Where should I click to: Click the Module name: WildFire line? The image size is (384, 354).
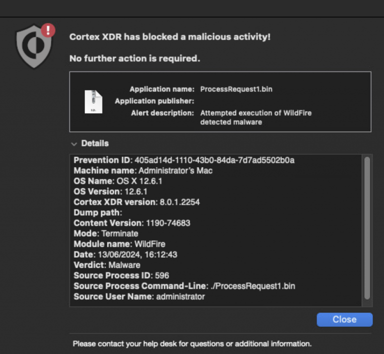coord(119,244)
